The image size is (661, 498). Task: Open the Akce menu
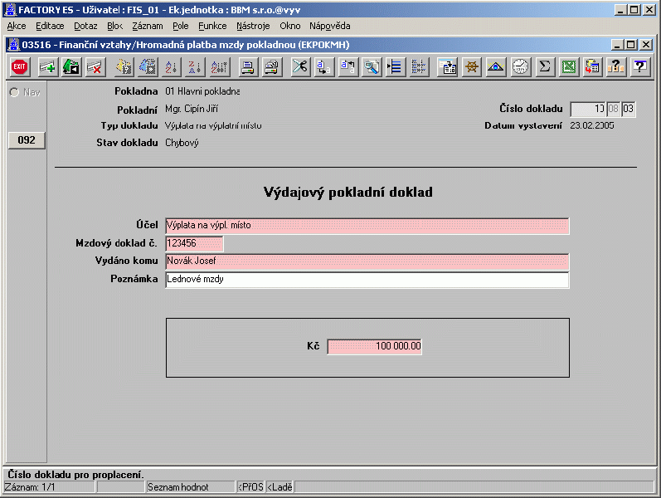(x=17, y=26)
